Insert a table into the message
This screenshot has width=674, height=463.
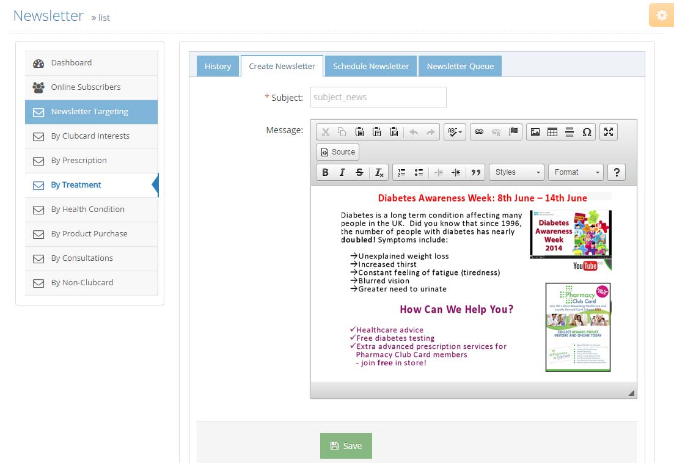552,132
